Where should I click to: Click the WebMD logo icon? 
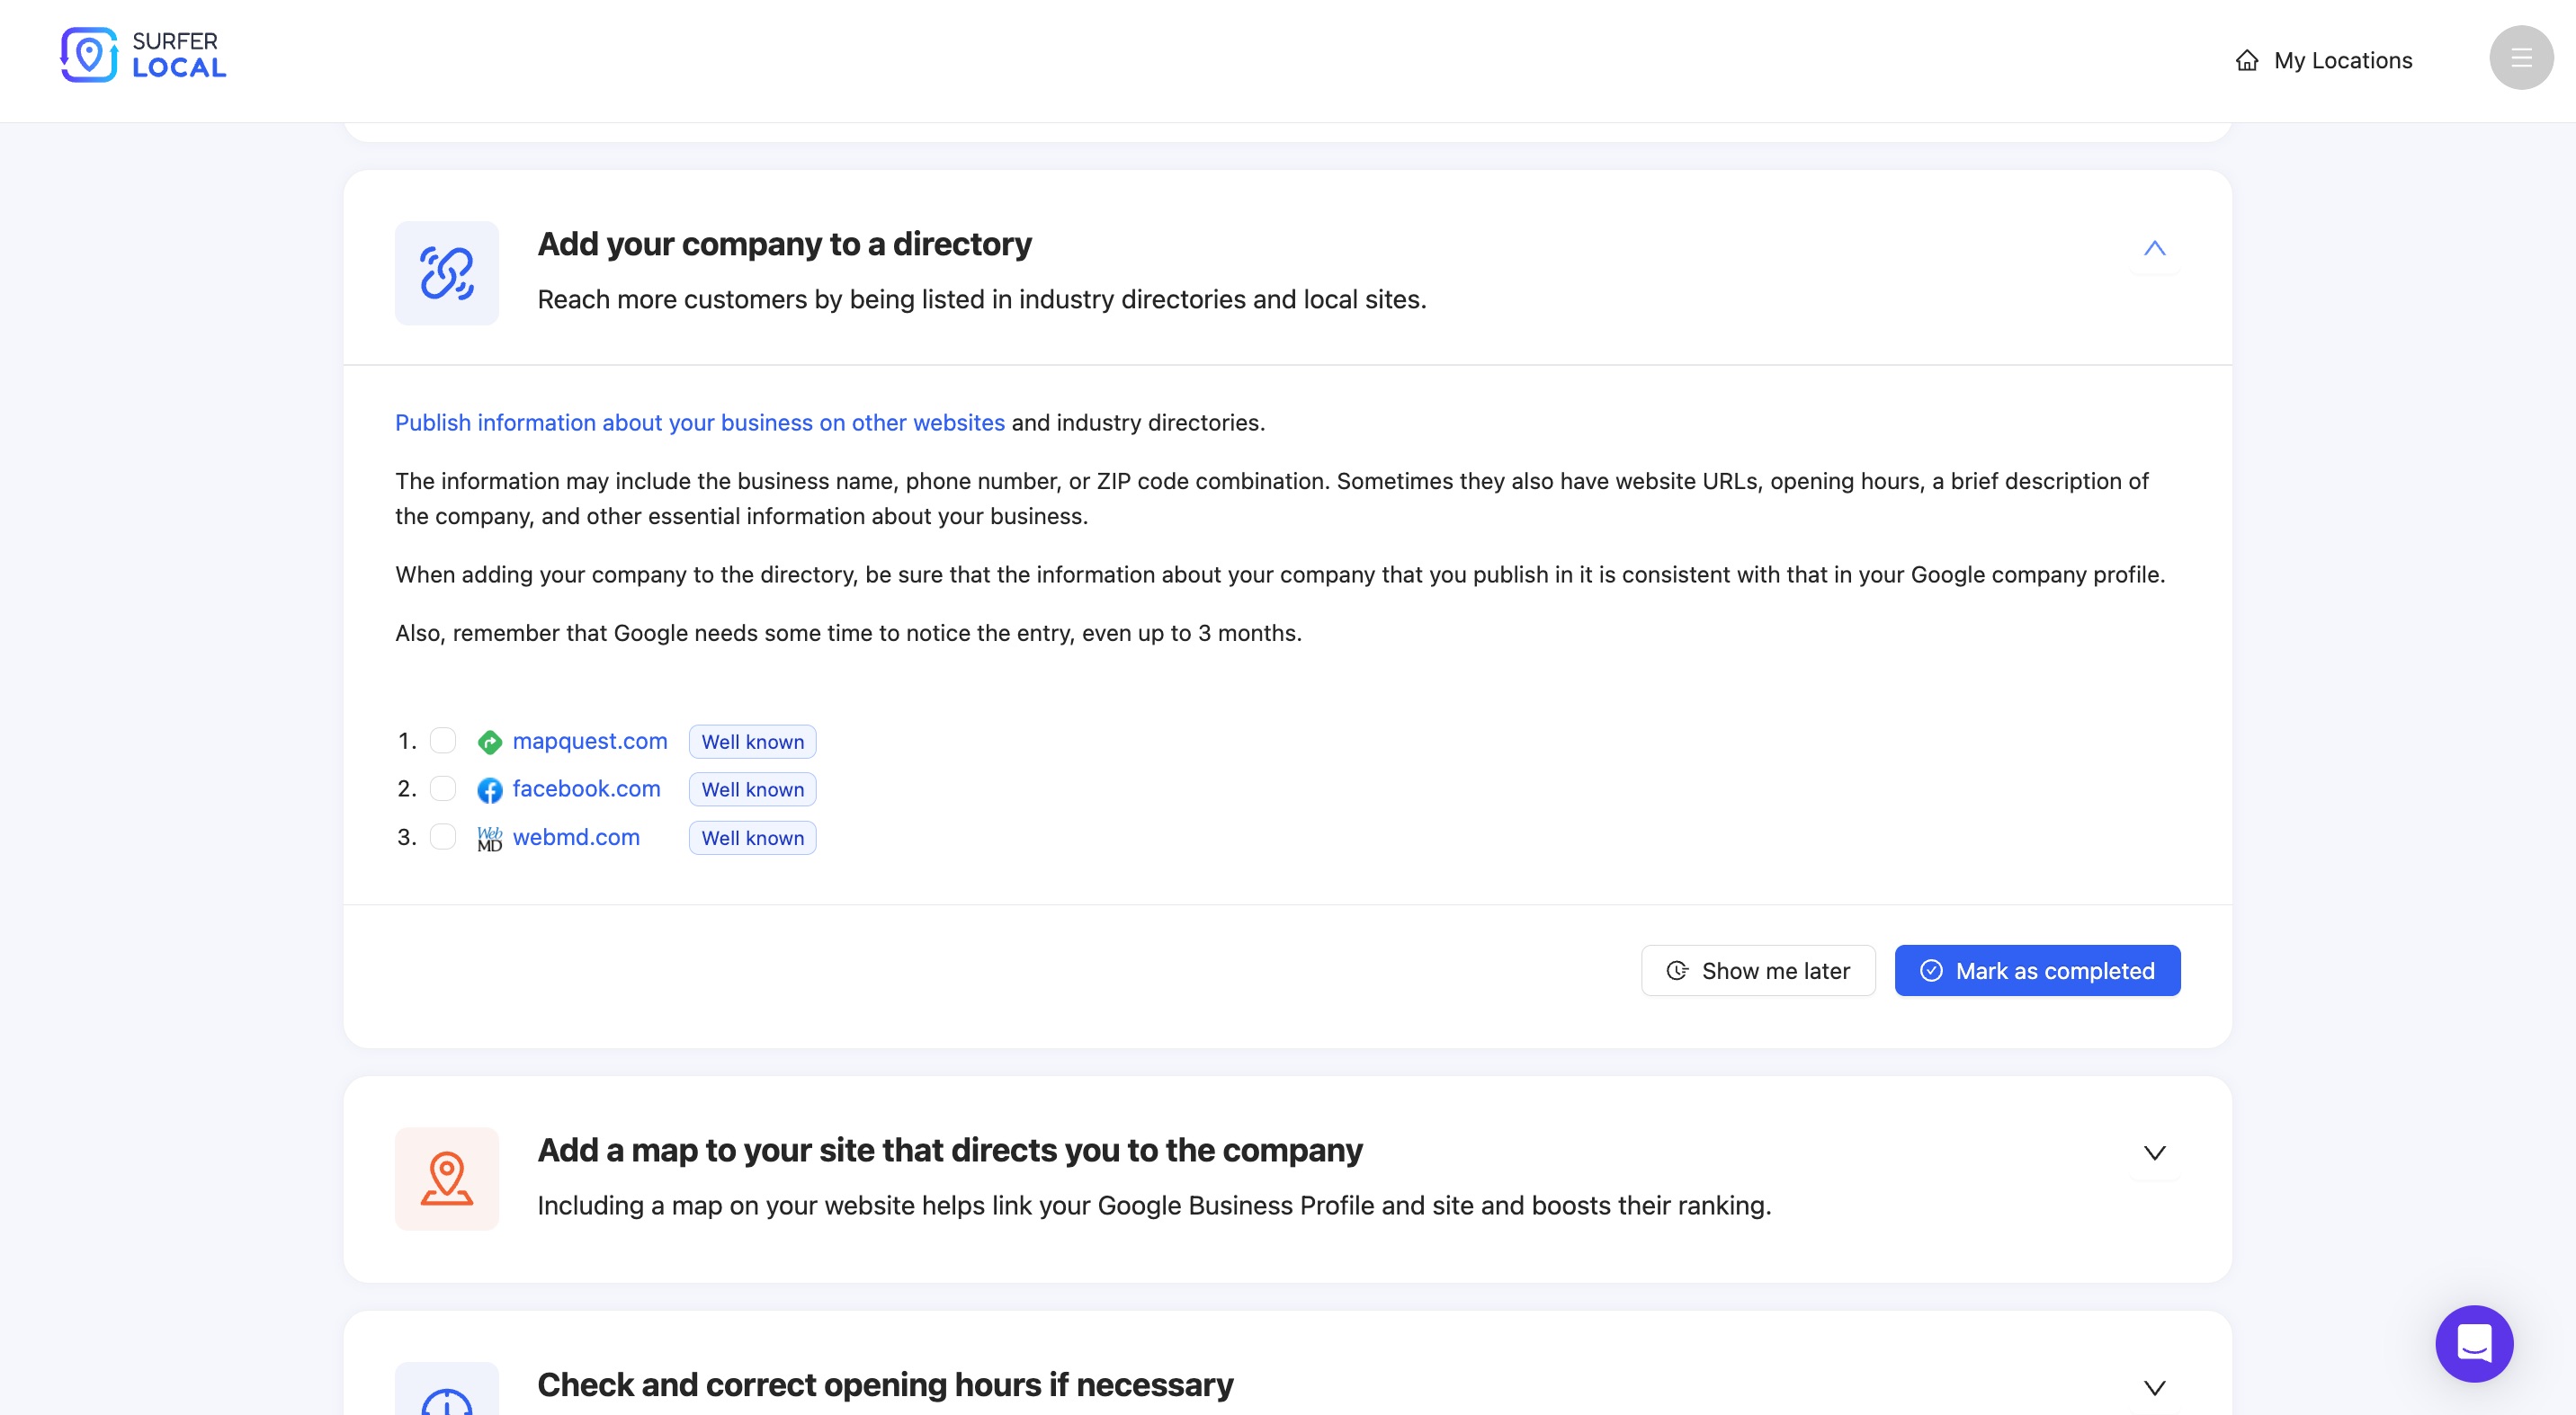coord(489,838)
